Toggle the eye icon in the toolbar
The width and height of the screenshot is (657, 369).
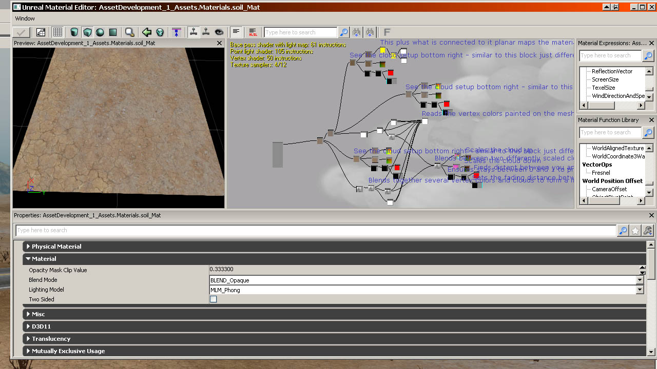coord(219,32)
